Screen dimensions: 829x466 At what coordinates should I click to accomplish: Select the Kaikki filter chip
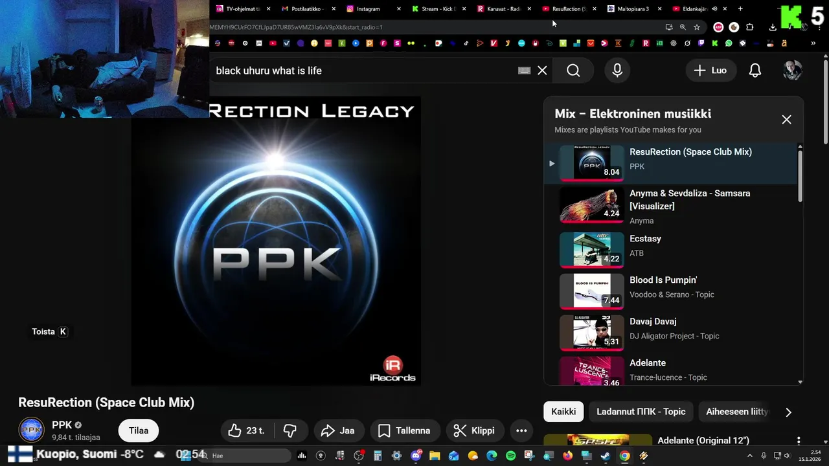point(563,412)
